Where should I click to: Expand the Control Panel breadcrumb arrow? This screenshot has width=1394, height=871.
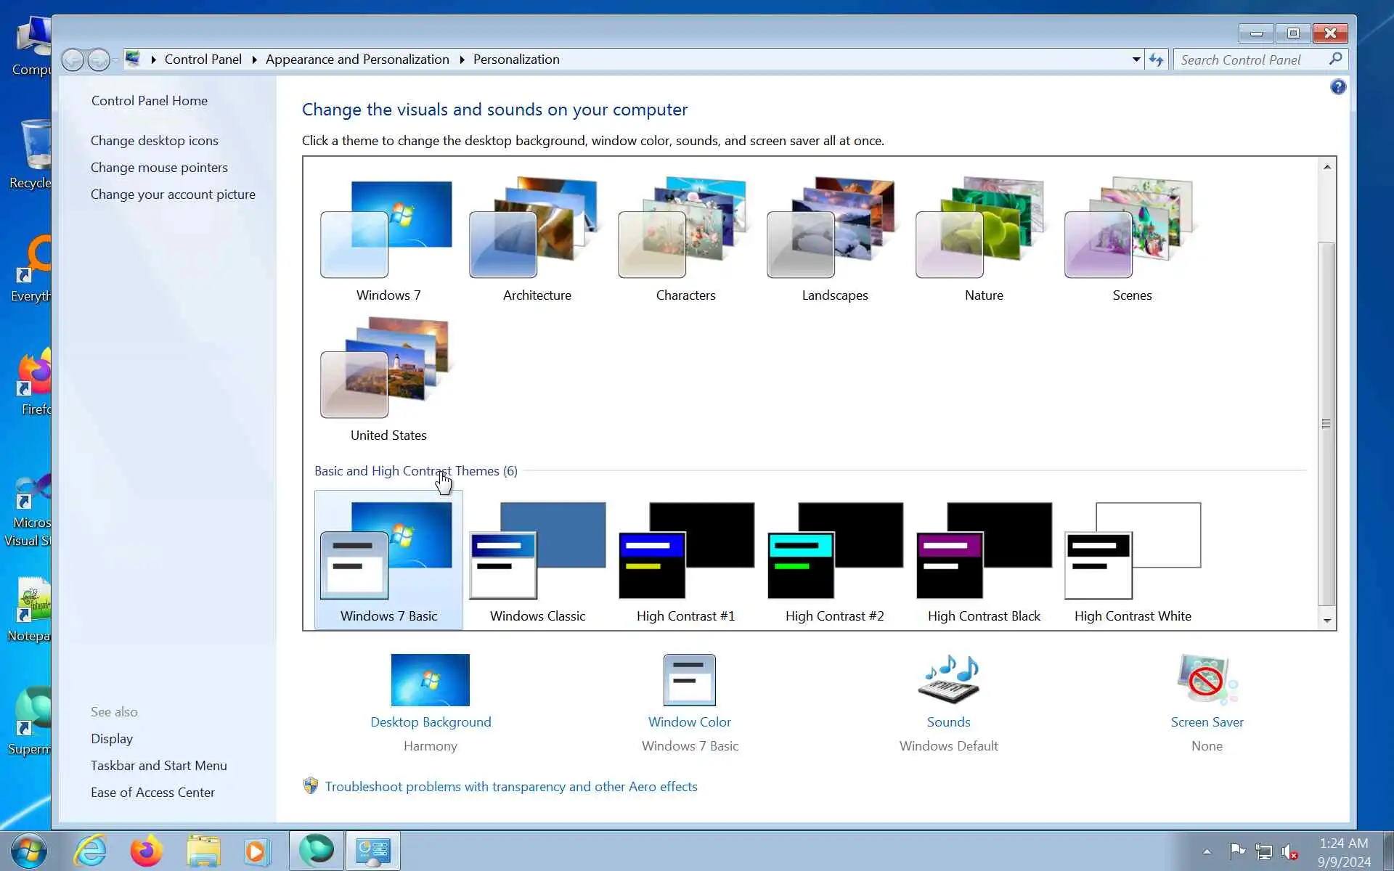254,60
